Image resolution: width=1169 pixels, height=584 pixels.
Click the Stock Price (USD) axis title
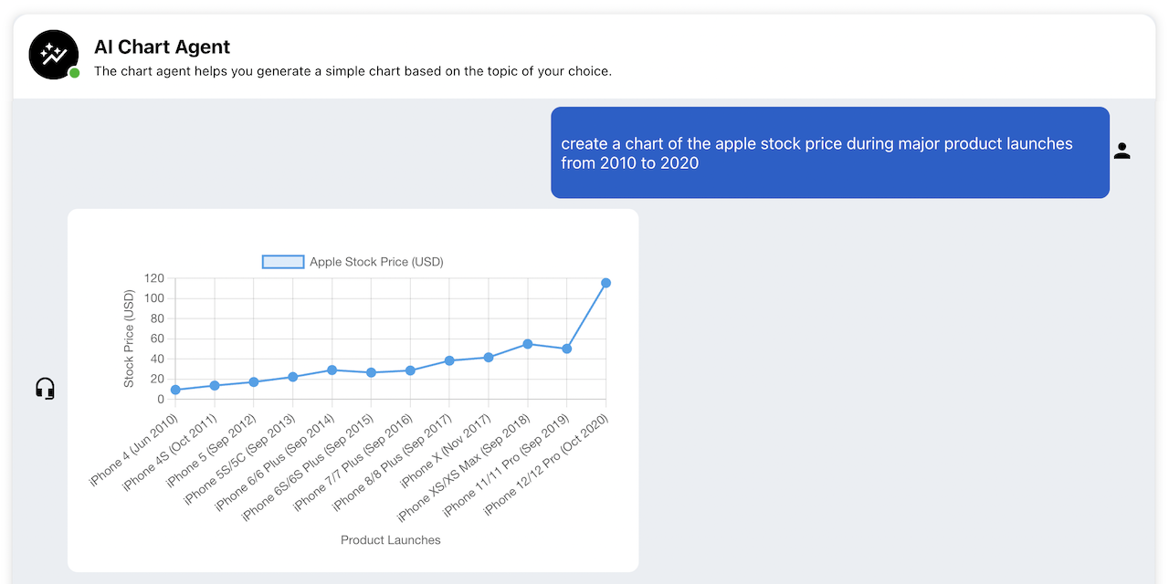coord(129,339)
